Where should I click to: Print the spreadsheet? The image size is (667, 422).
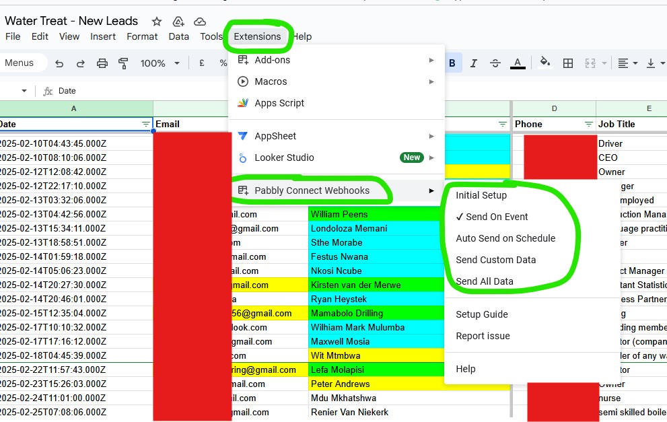[x=102, y=63]
